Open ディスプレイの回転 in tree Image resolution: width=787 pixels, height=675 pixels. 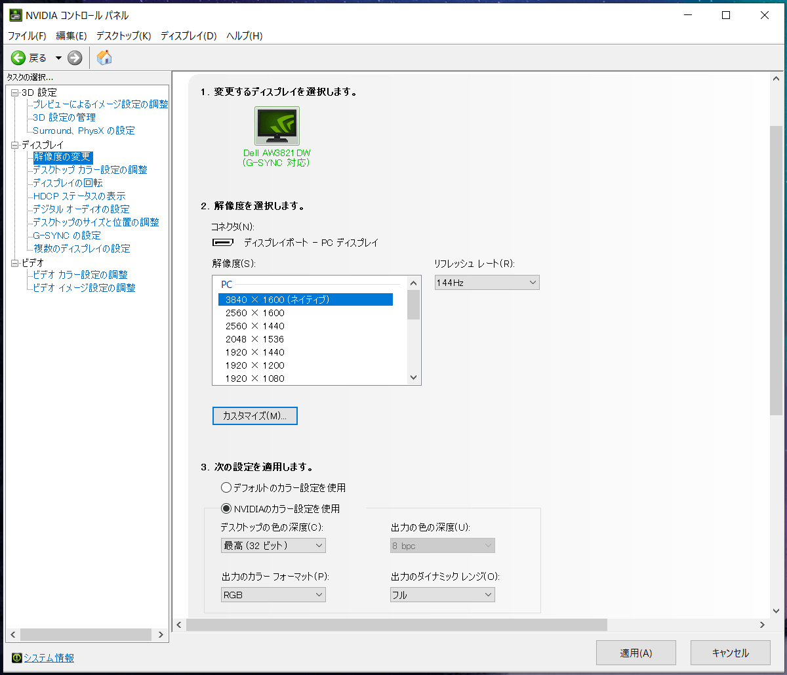point(68,183)
